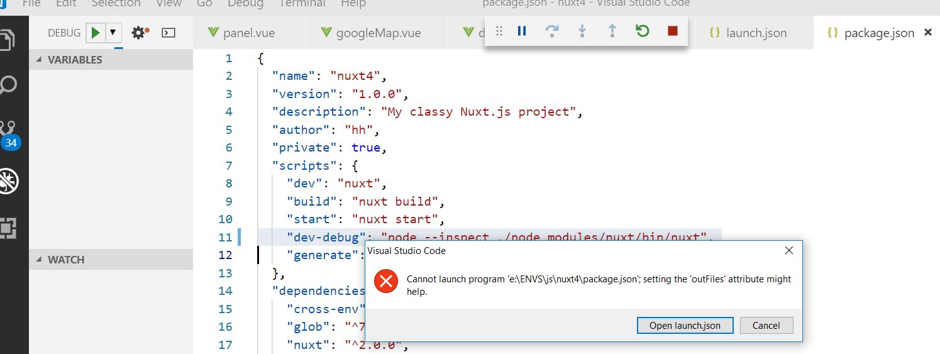Collapse the VARIABLES section
The width and height of the screenshot is (940, 354).
coord(111,60)
